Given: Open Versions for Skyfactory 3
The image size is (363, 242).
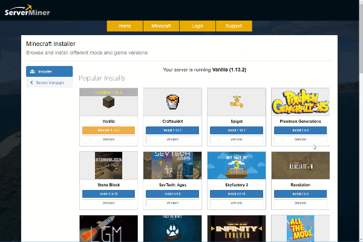Looking at the screenshot, I should tap(237, 203).
